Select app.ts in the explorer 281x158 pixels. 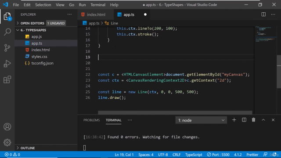tap(46, 43)
